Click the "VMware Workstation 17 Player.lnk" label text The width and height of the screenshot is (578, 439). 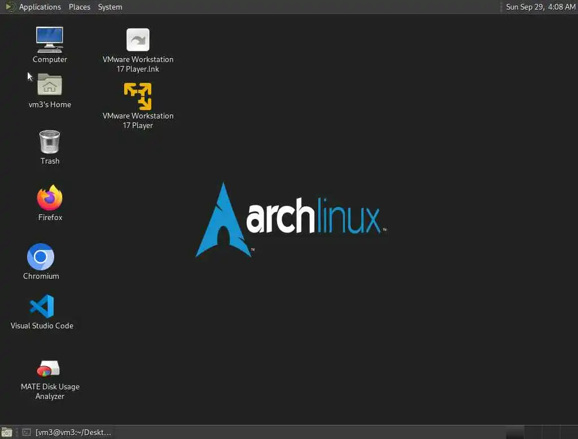click(x=138, y=64)
